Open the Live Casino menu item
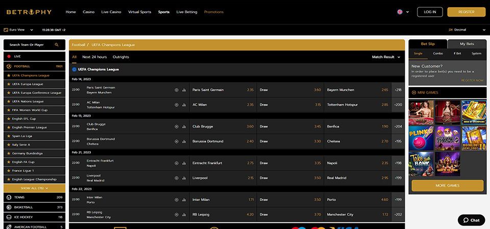This screenshot has height=229, width=490. point(111,12)
